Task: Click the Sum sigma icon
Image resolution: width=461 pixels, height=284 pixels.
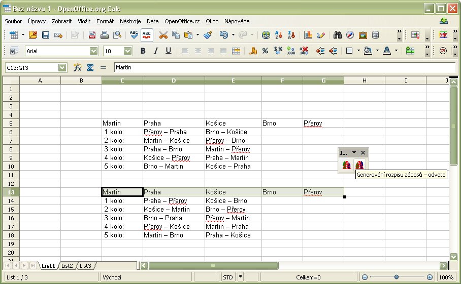Action: [90, 68]
